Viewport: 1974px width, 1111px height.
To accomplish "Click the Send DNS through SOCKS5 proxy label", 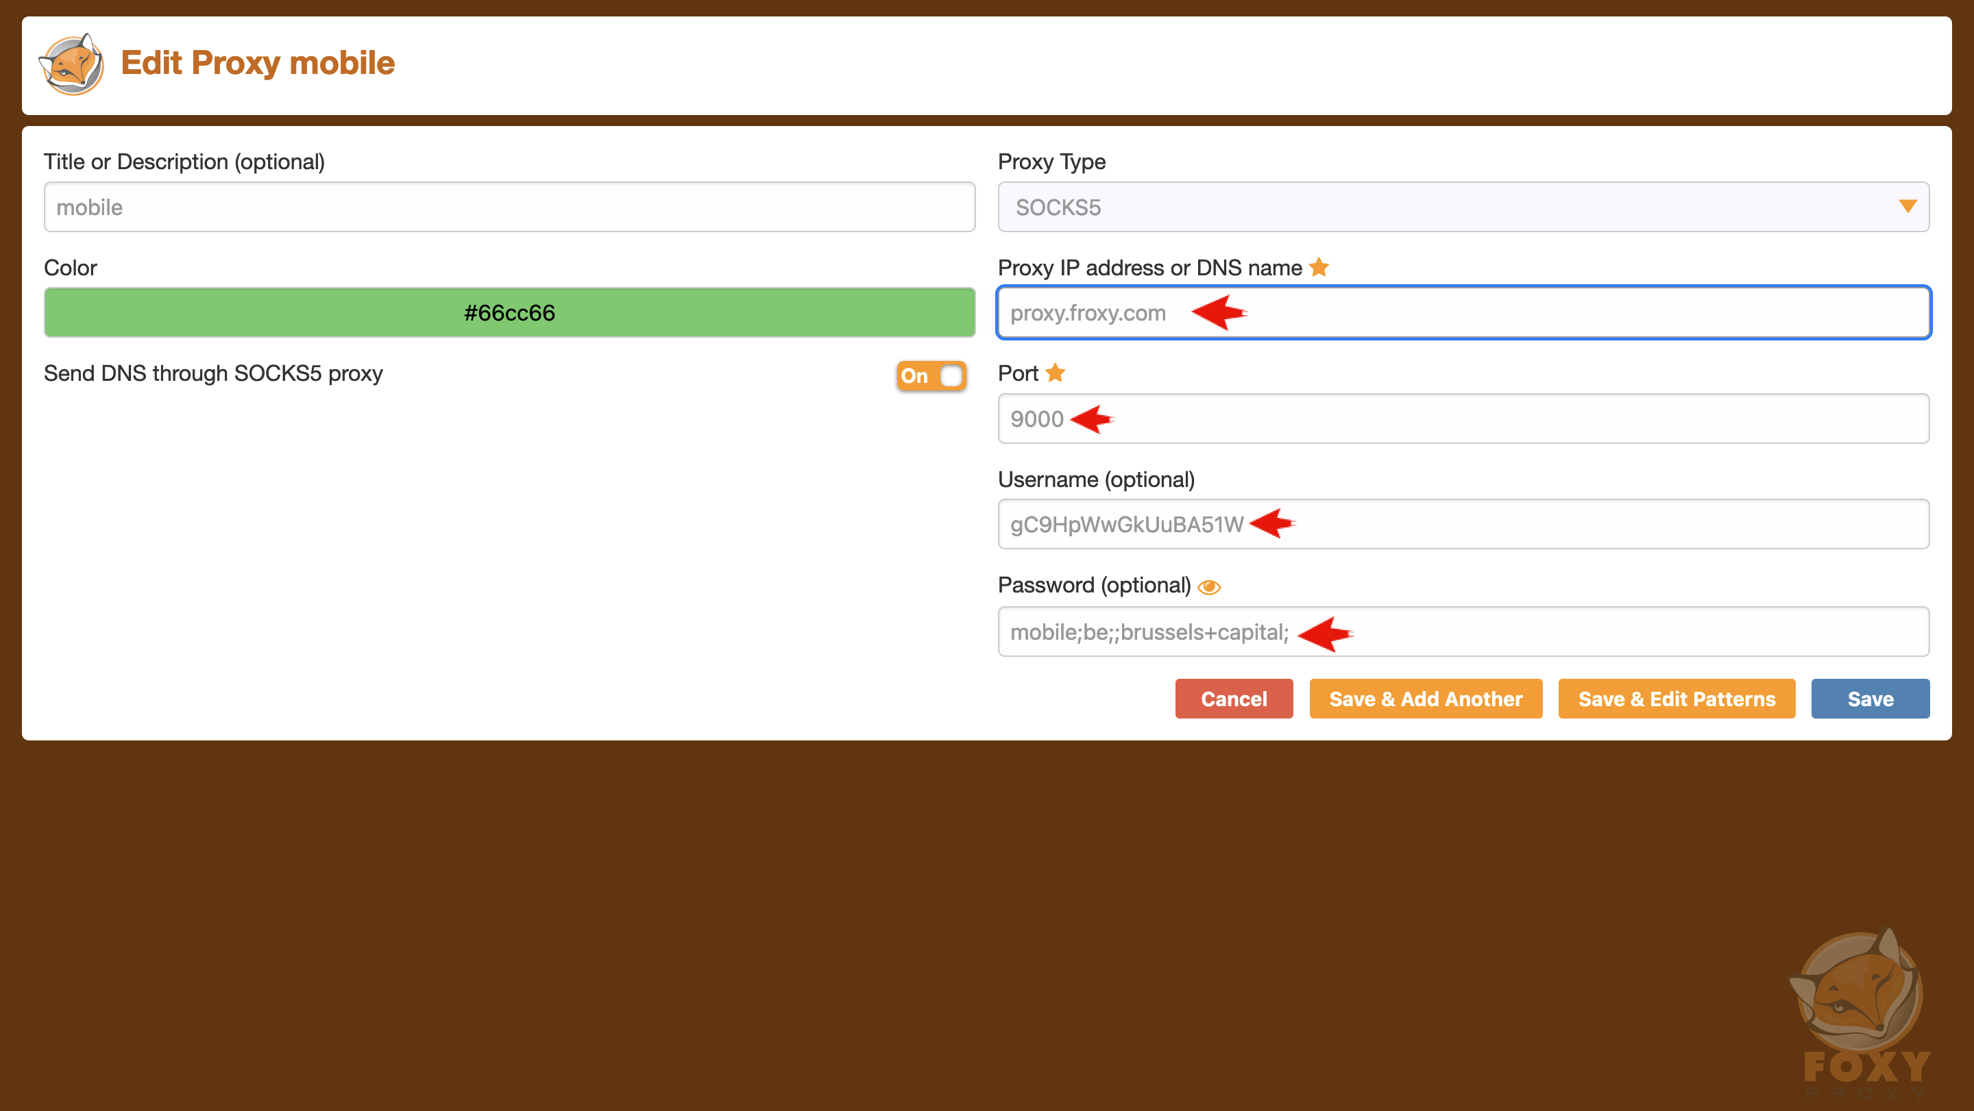I will 213,374.
